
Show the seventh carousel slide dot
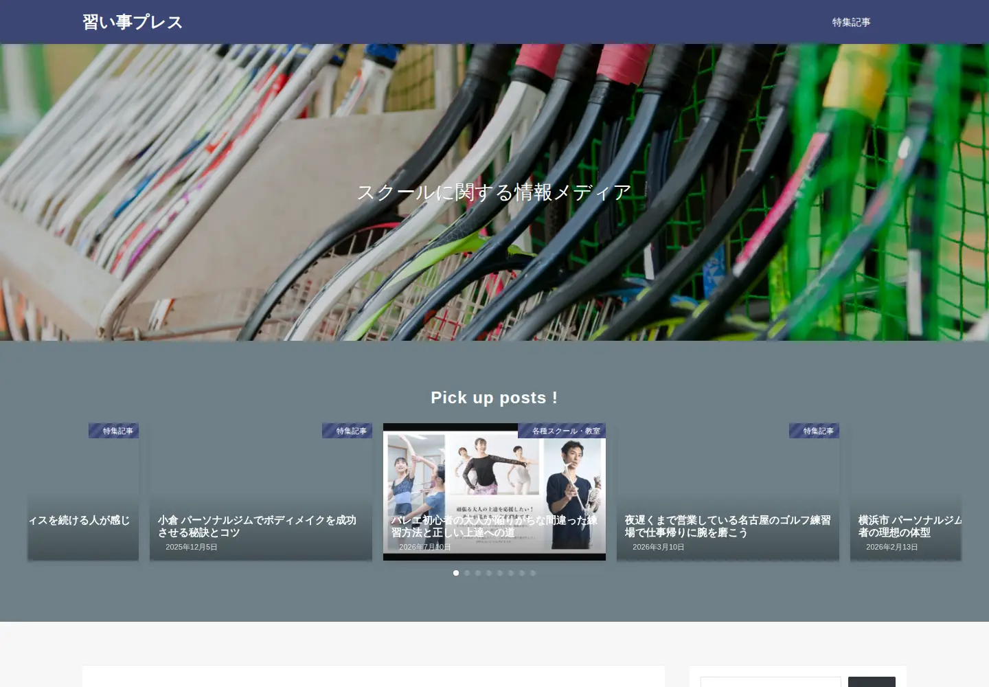tap(522, 573)
